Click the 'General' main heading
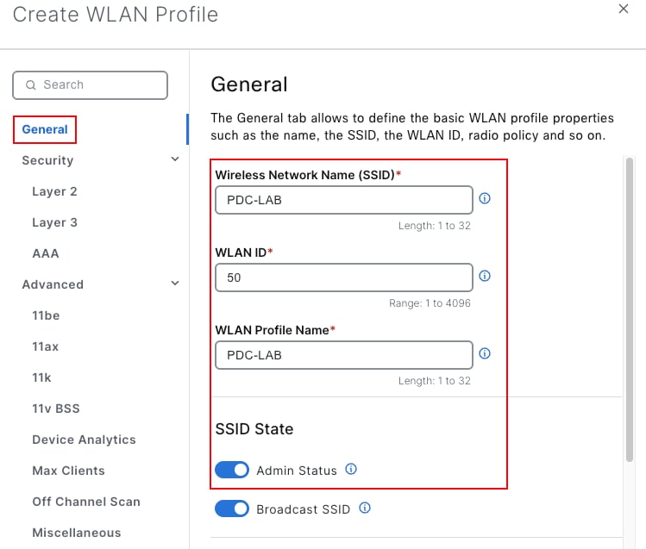This screenshot has width=646, height=549. pyautogui.click(x=249, y=84)
